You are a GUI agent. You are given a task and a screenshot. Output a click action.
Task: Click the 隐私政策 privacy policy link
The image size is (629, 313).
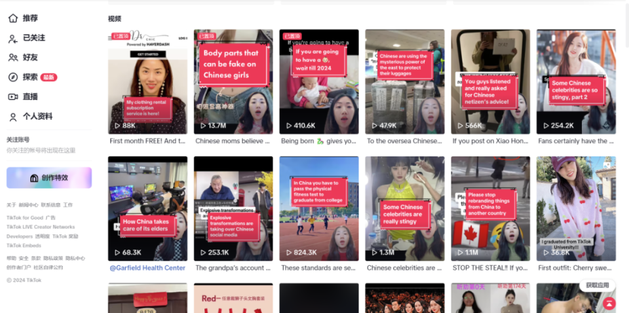[53, 258]
